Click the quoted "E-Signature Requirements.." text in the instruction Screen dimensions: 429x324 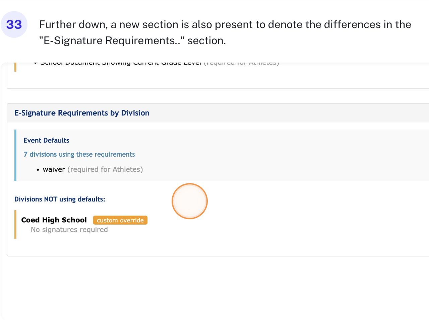(x=112, y=40)
